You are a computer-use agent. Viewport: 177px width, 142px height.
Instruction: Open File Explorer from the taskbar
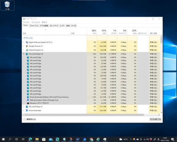(x=37, y=139)
